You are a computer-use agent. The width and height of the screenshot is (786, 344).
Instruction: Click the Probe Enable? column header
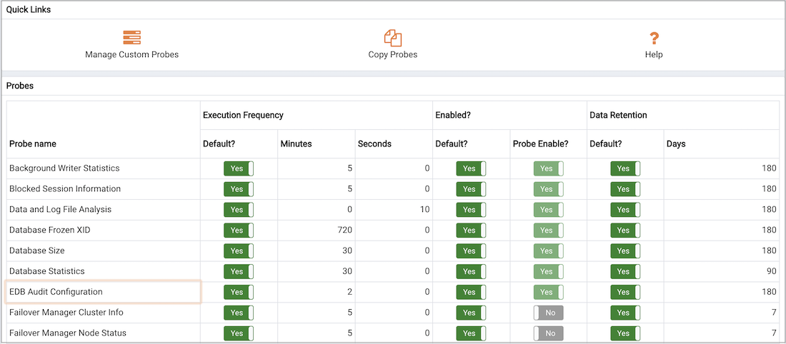(540, 143)
